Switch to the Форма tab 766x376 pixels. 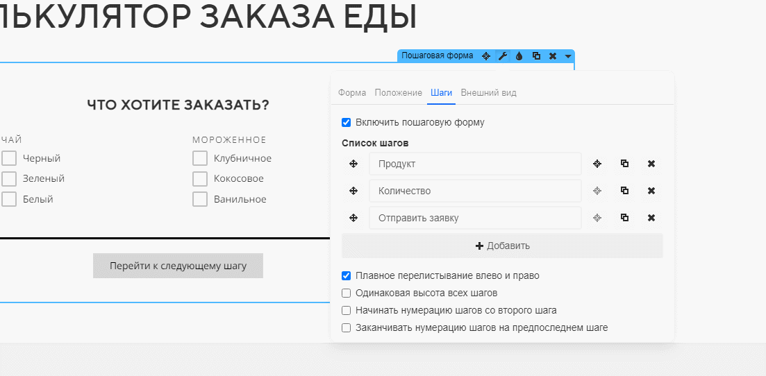[351, 93]
